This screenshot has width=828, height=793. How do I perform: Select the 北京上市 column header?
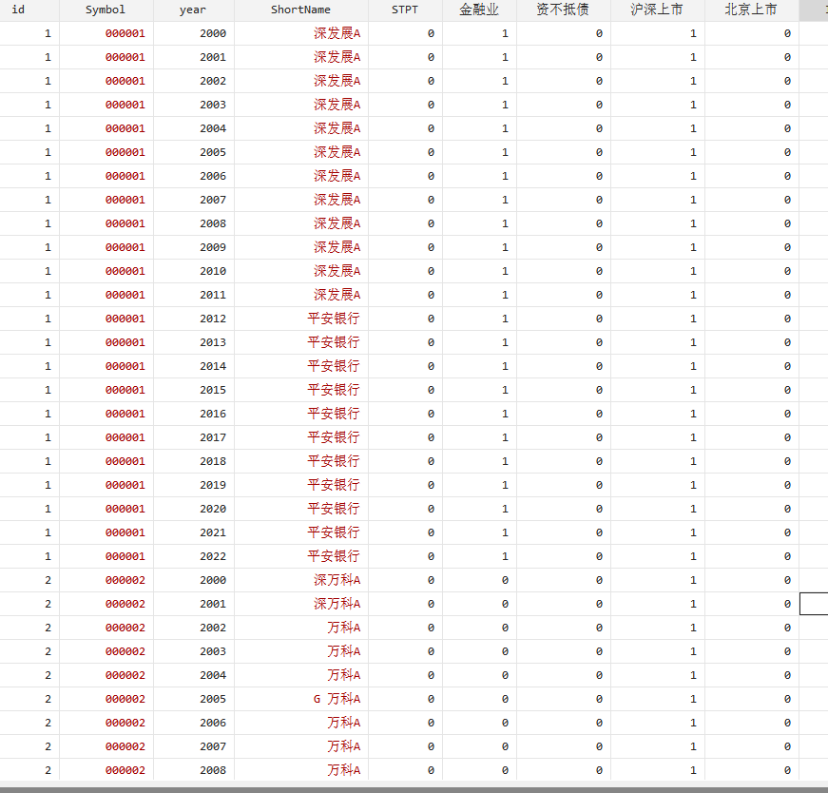(751, 10)
